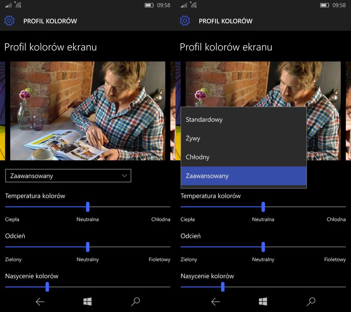Click Neutralna label on left phone

(x=87, y=219)
